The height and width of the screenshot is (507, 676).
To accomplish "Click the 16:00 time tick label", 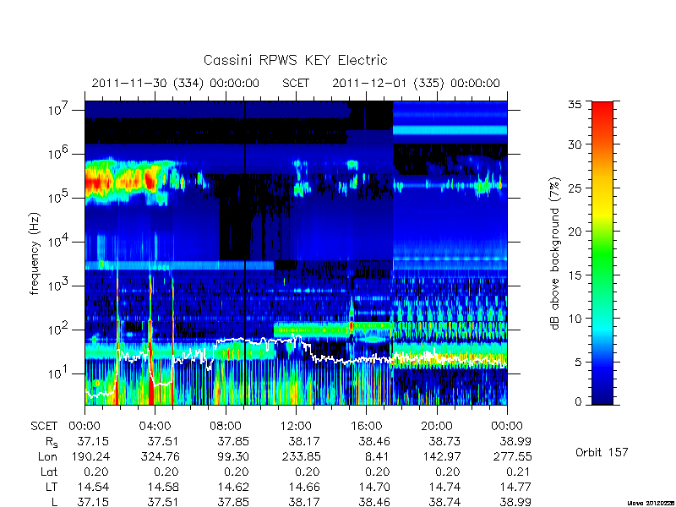I will [366, 426].
